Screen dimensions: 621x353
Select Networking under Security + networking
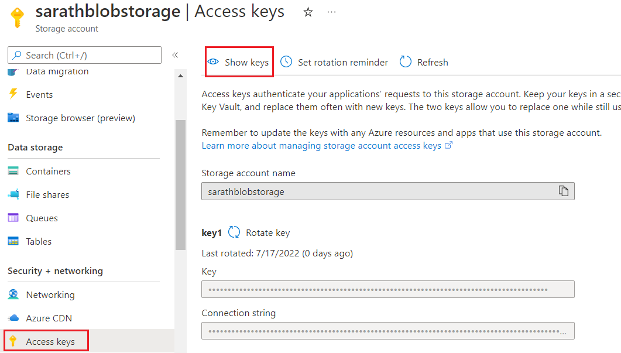click(x=50, y=294)
